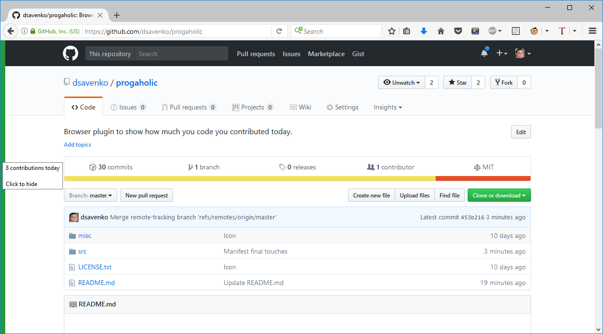Viewport: 603px width, 334px height.
Task: Open the MIT license link
Action: pos(484,167)
